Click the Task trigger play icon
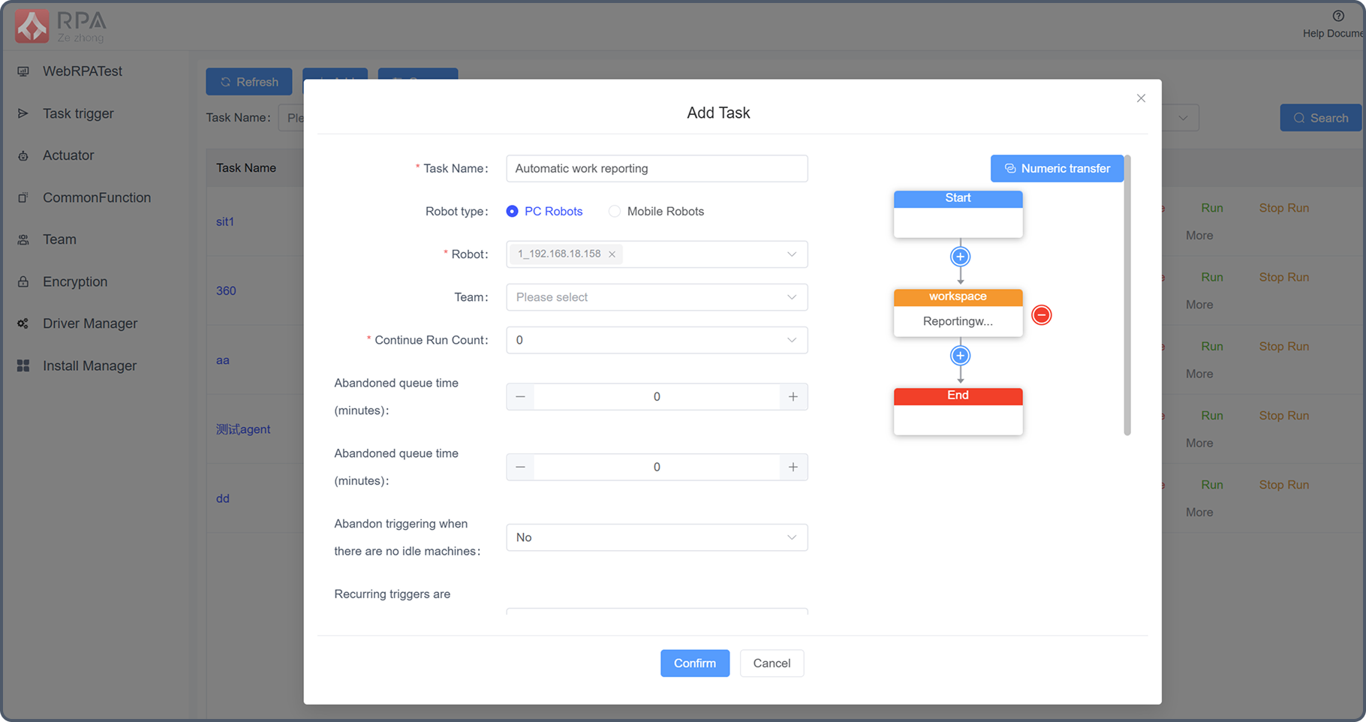This screenshot has width=1366, height=722. [x=23, y=113]
